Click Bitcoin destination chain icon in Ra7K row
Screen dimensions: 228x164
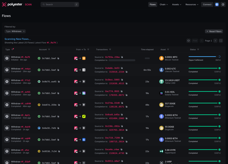tap(84, 58)
